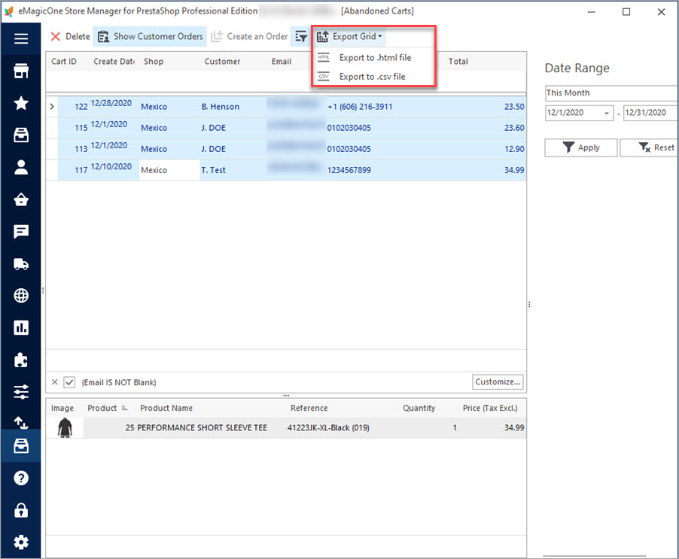Choose Export to .html file
Screen dimensions: 679x559
[x=375, y=57]
